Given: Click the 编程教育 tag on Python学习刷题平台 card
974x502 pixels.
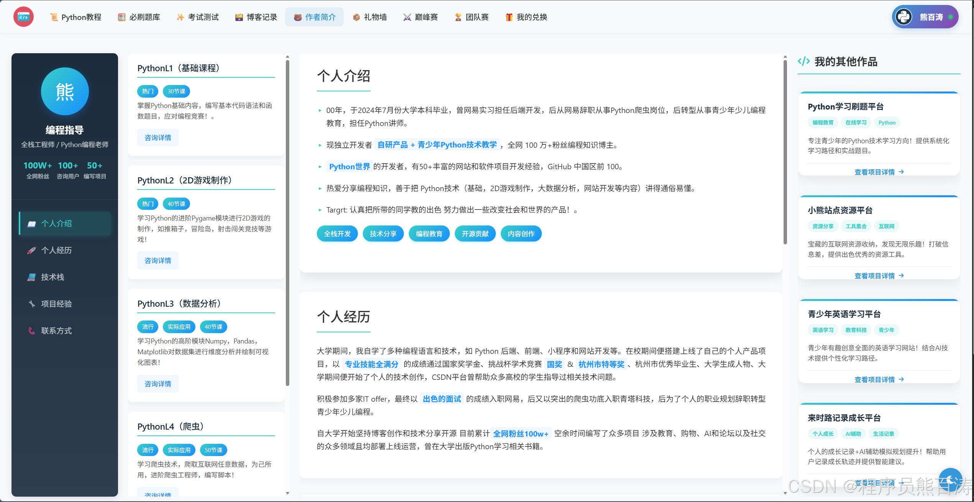Looking at the screenshot, I should tap(823, 123).
